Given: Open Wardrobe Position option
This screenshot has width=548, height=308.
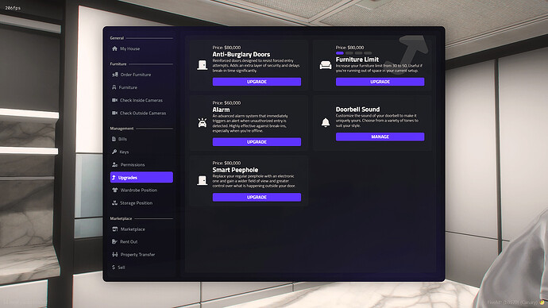Looking at the screenshot, I should coord(141,190).
